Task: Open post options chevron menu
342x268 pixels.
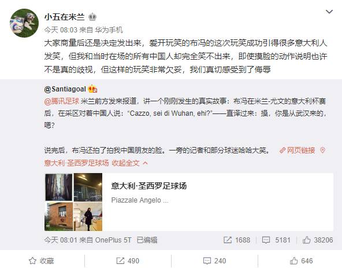Action: (x=329, y=12)
